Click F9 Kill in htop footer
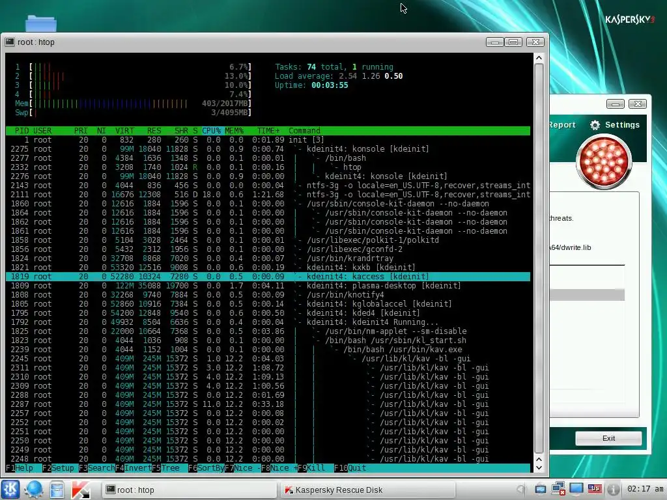This screenshot has width=667, height=500. coord(312,467)
